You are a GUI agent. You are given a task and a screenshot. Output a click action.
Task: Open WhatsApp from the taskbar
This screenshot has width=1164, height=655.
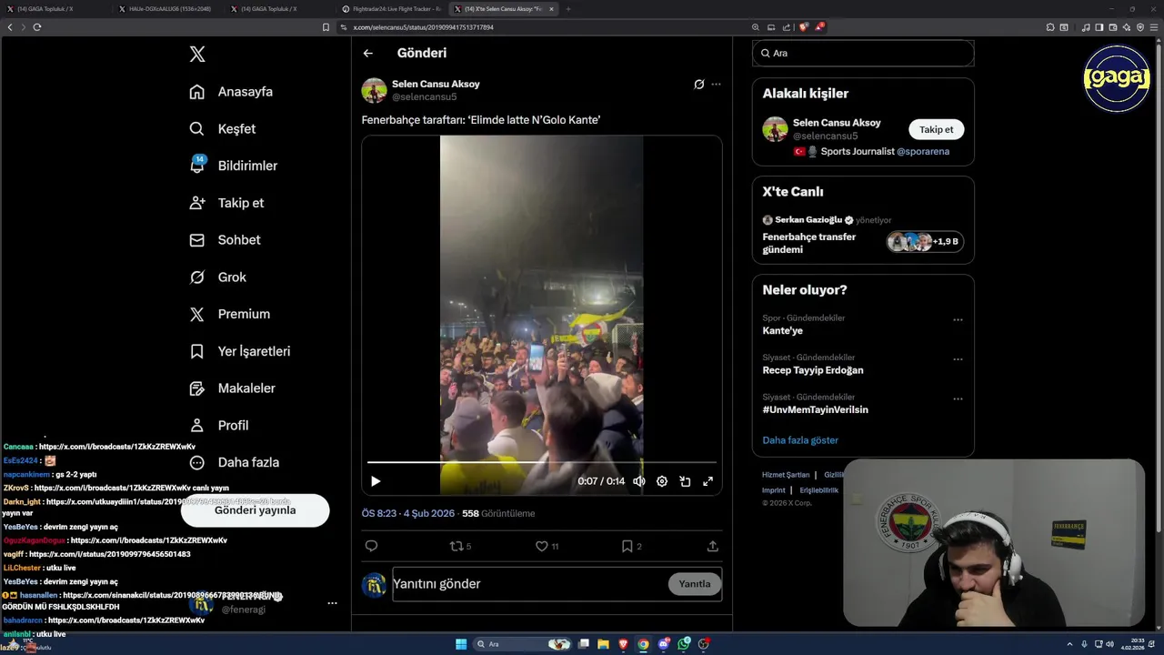point(684,644)
